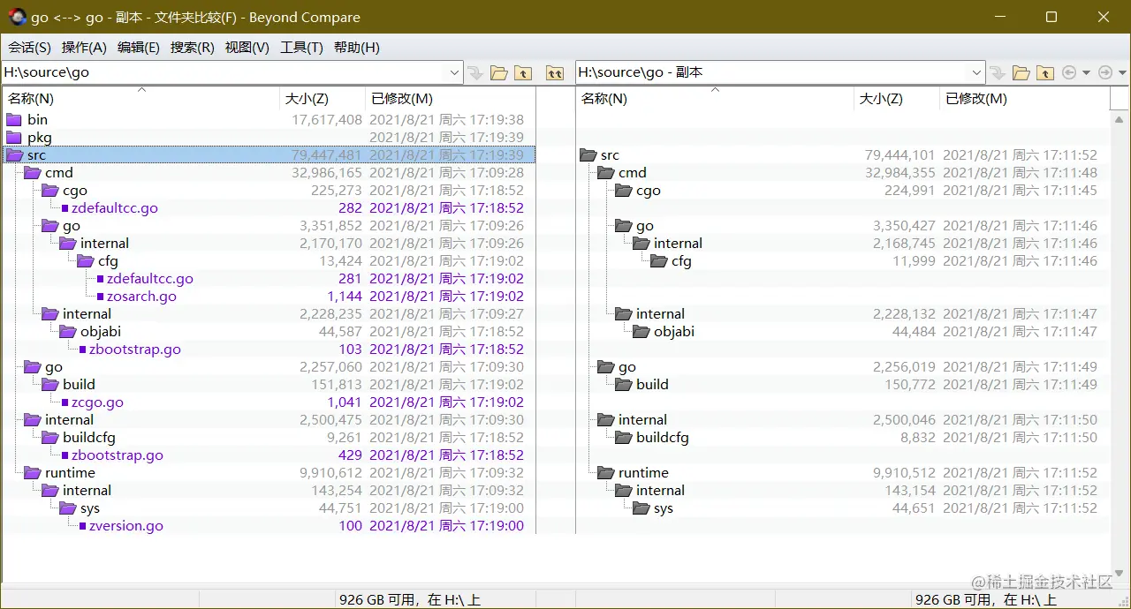This screenshot has width=1131, height=609.
Task: Collapse the src folder in left pane
Action: (13, 155)
